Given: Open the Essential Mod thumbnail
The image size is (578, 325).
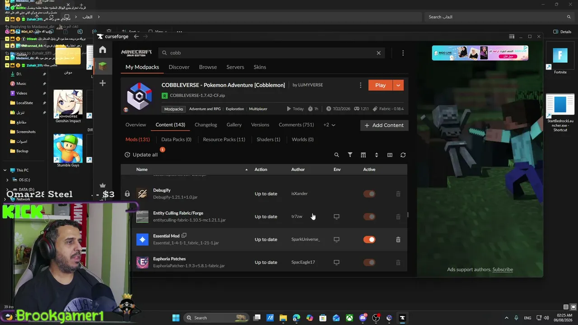Looking at the screenshot, I should click(x=142, y=240).
